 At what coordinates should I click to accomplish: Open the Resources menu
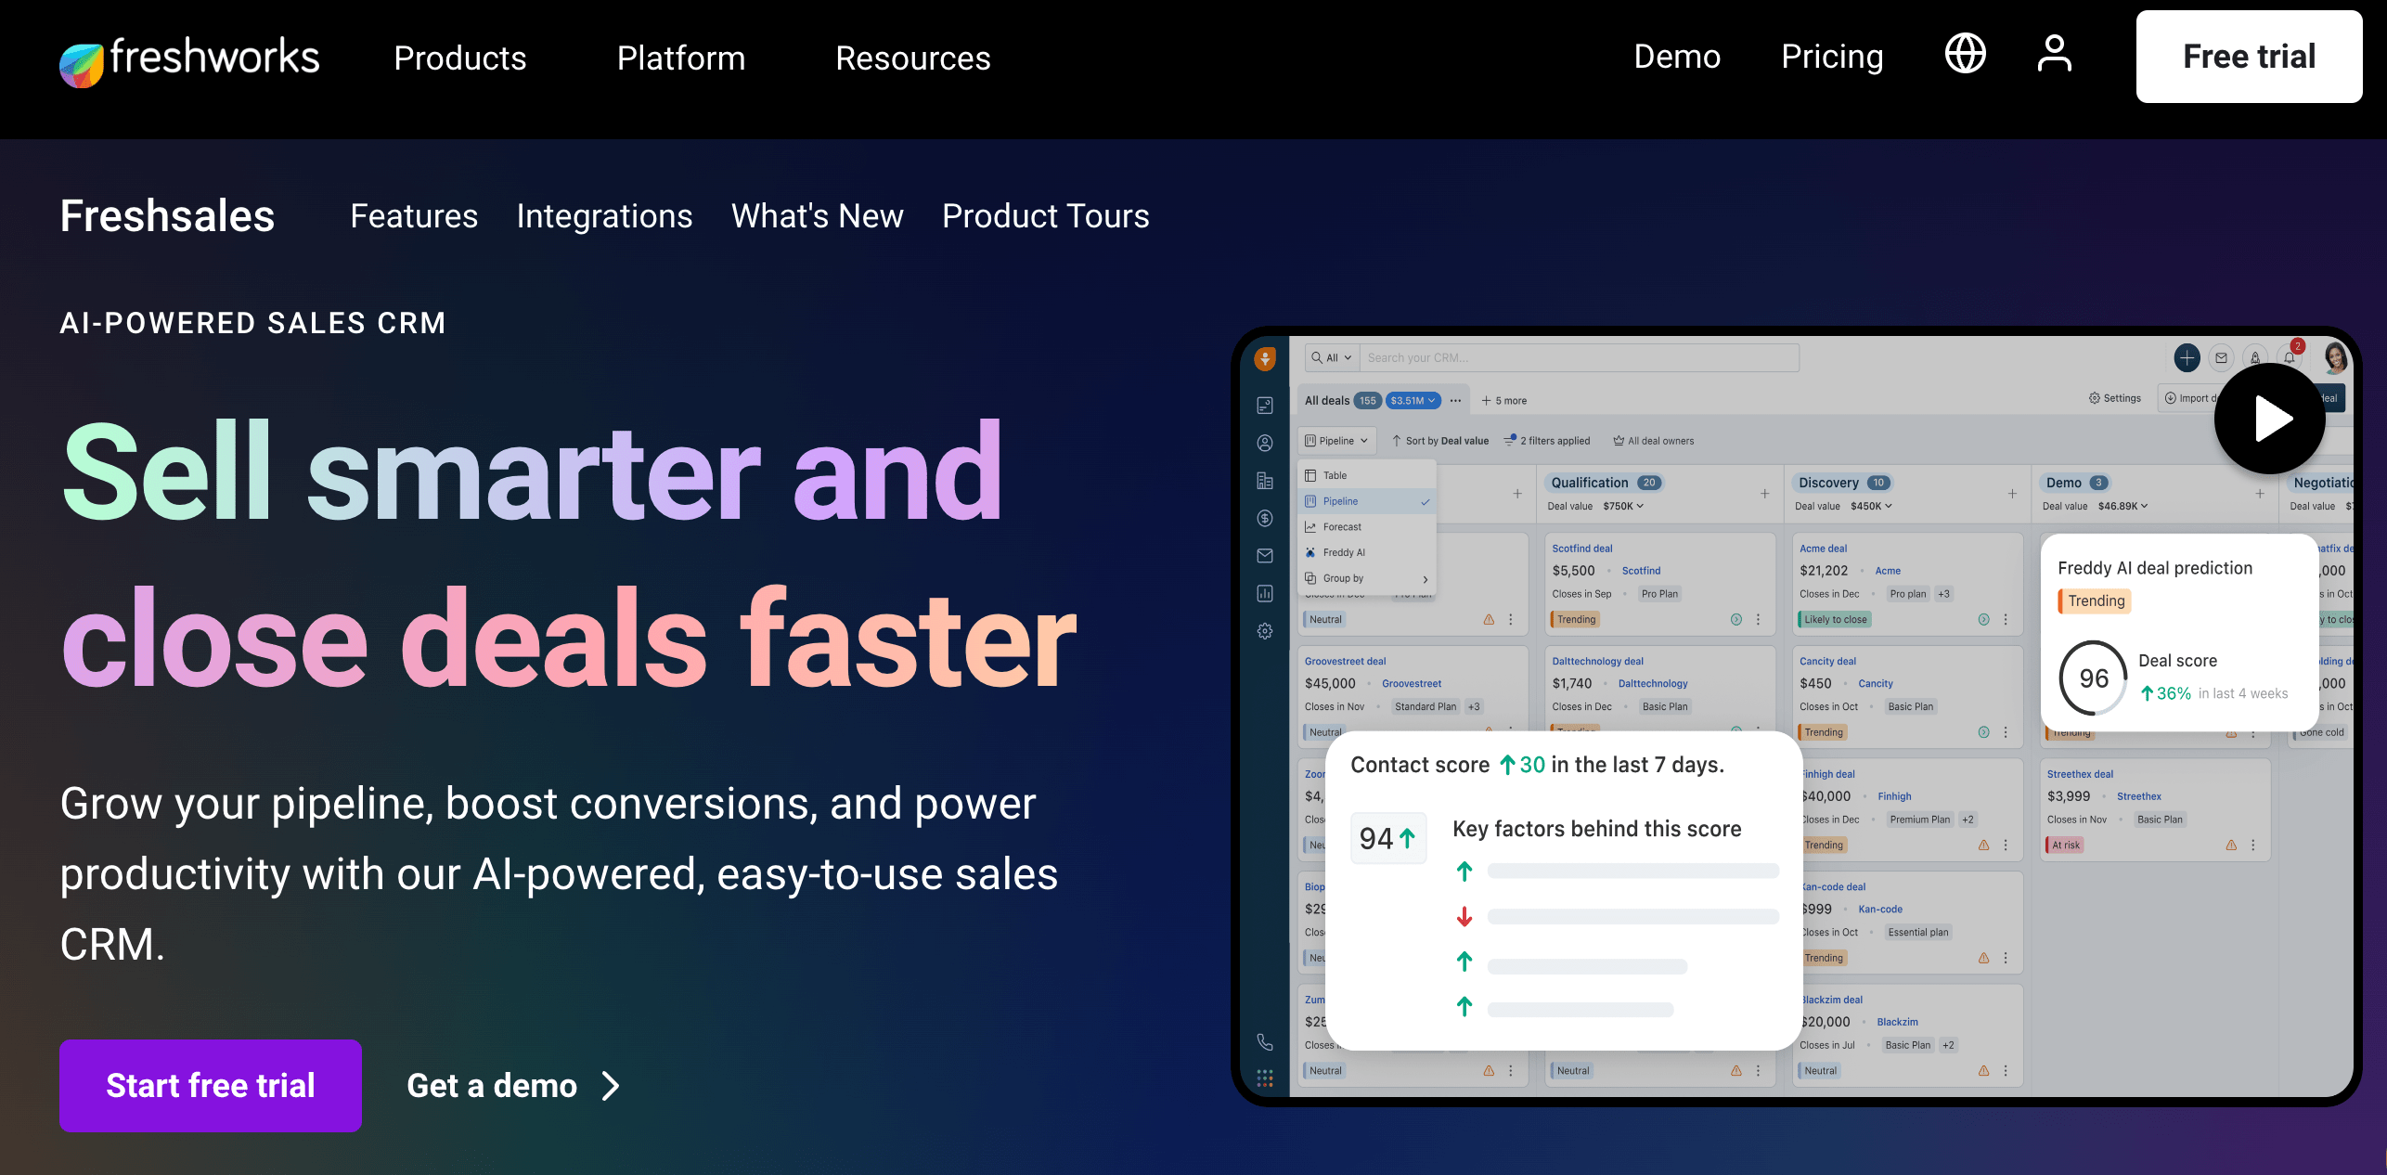913,58
